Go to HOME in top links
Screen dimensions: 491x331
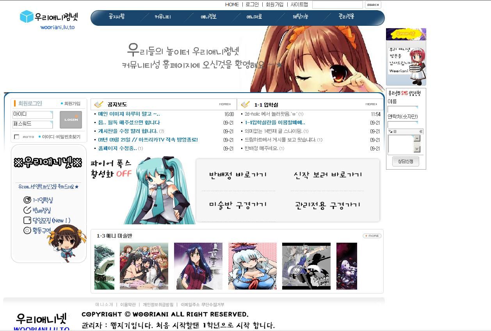232,5
